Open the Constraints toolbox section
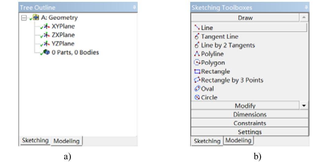330x162 pixels. tap(249, 123)
